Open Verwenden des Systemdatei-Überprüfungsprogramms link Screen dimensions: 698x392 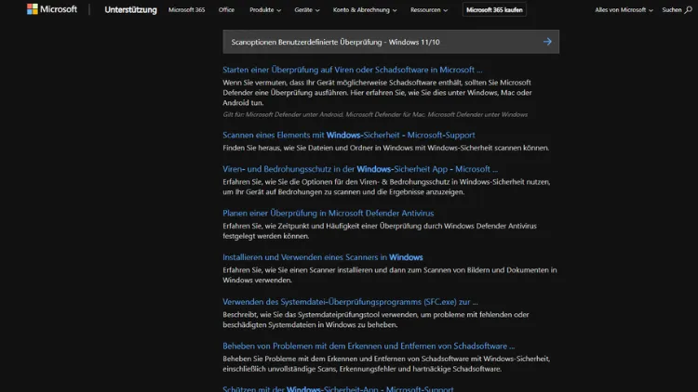coord(350,302)
